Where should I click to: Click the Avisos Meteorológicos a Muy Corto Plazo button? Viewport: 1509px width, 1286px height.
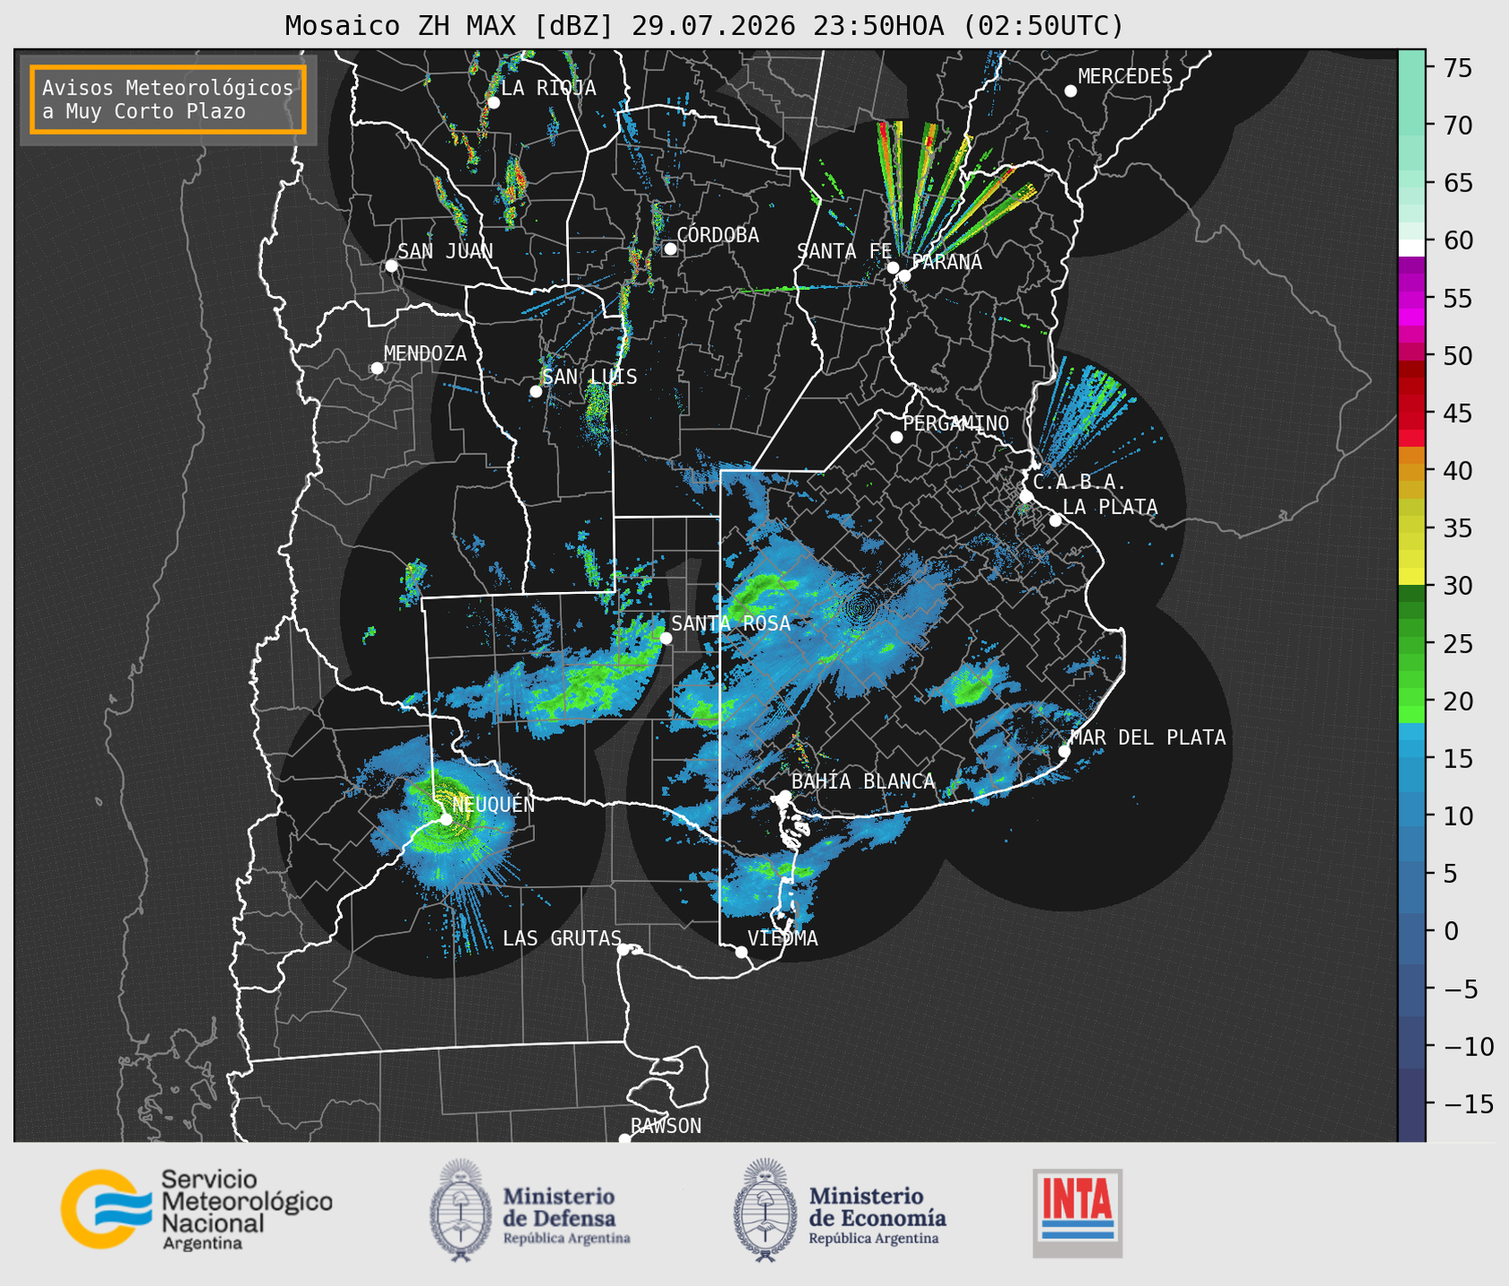click(168, 99)
